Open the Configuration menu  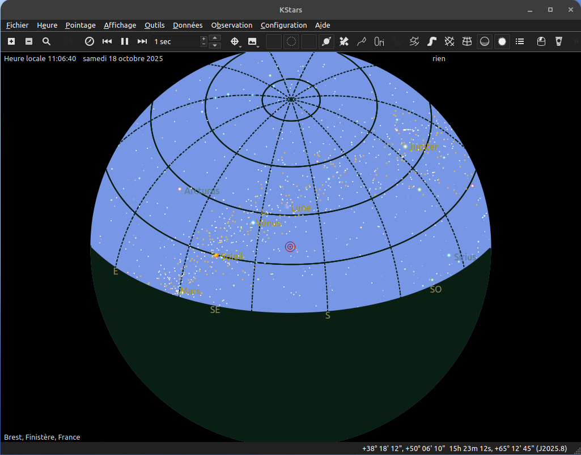coord(283,25)
